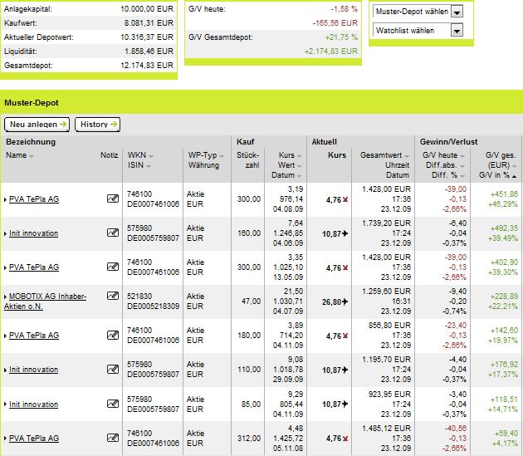Click the Stückzahl value 47,00
The height and width of the screenshot is (456, 523).
(252, 302)
